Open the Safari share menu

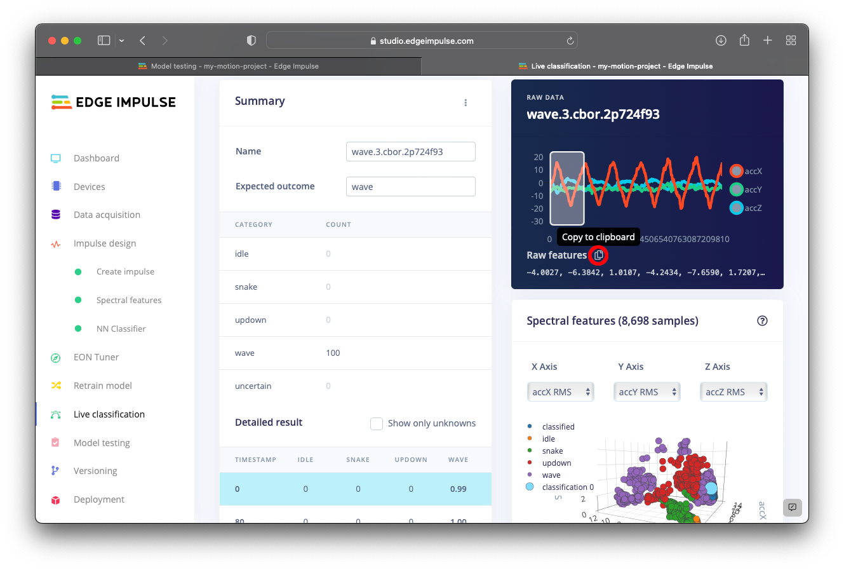pyautogui.click(x=744, y=40)
